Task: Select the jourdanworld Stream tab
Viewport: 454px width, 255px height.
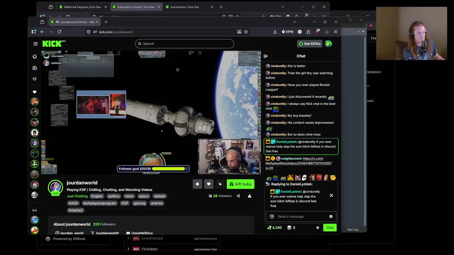Action: pyautogui.click(x=75, y=22)
